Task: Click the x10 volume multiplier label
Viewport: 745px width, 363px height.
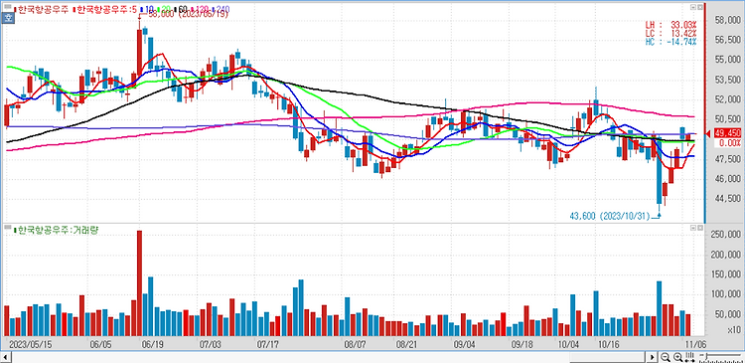Action: pyautogui.click(x=733, y=329)
